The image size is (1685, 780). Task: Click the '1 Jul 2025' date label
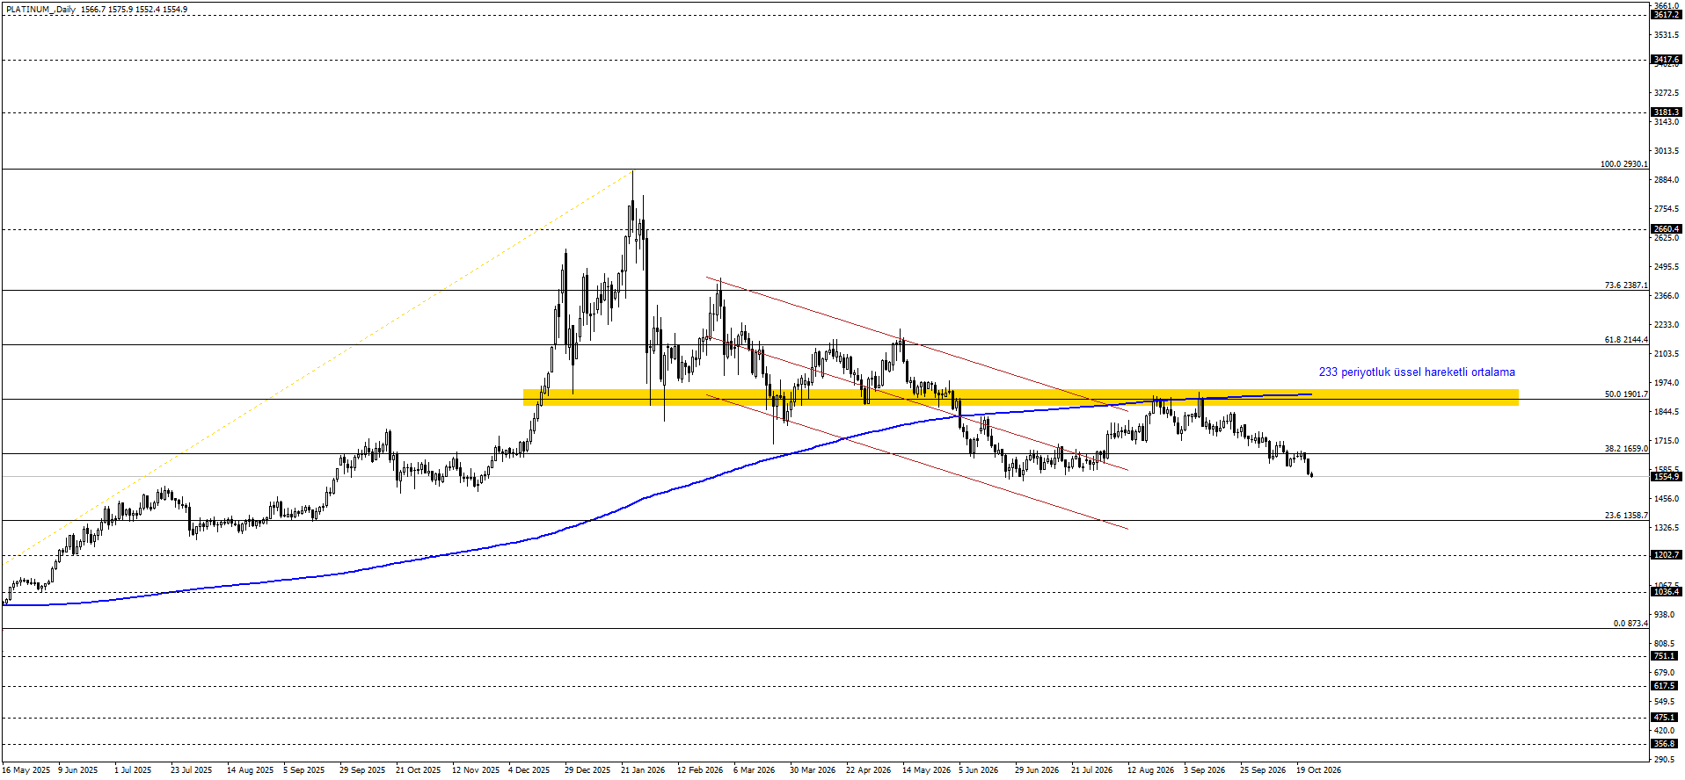coord(133,770)
